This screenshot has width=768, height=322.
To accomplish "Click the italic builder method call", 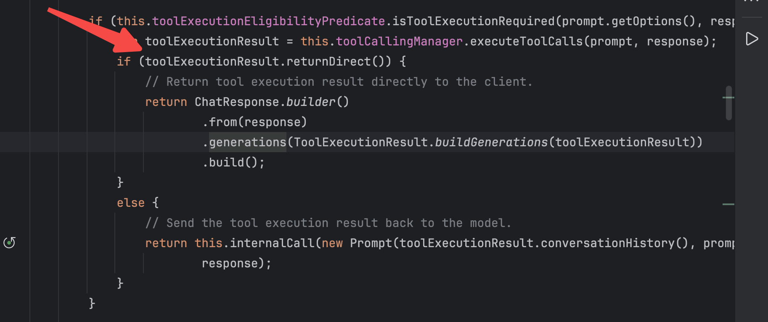I will coord(310,102).
